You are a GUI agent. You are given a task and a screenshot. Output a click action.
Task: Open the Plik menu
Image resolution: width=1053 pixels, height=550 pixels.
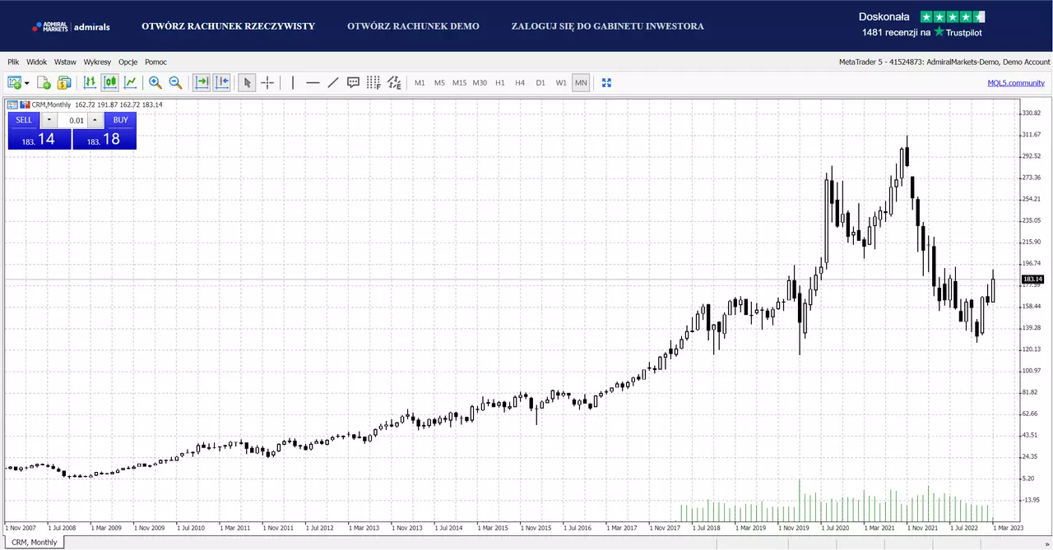click(x=13, y=62)
